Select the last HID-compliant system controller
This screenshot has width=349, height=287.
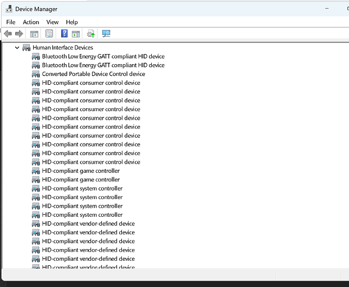click(x=82, y=215)
